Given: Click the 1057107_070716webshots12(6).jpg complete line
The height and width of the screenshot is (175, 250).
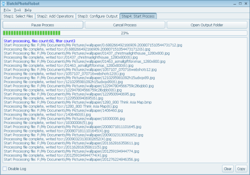Looking at the screenshot, I should pos(64,74).
